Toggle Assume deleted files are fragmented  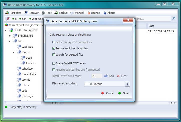point(54,70)
